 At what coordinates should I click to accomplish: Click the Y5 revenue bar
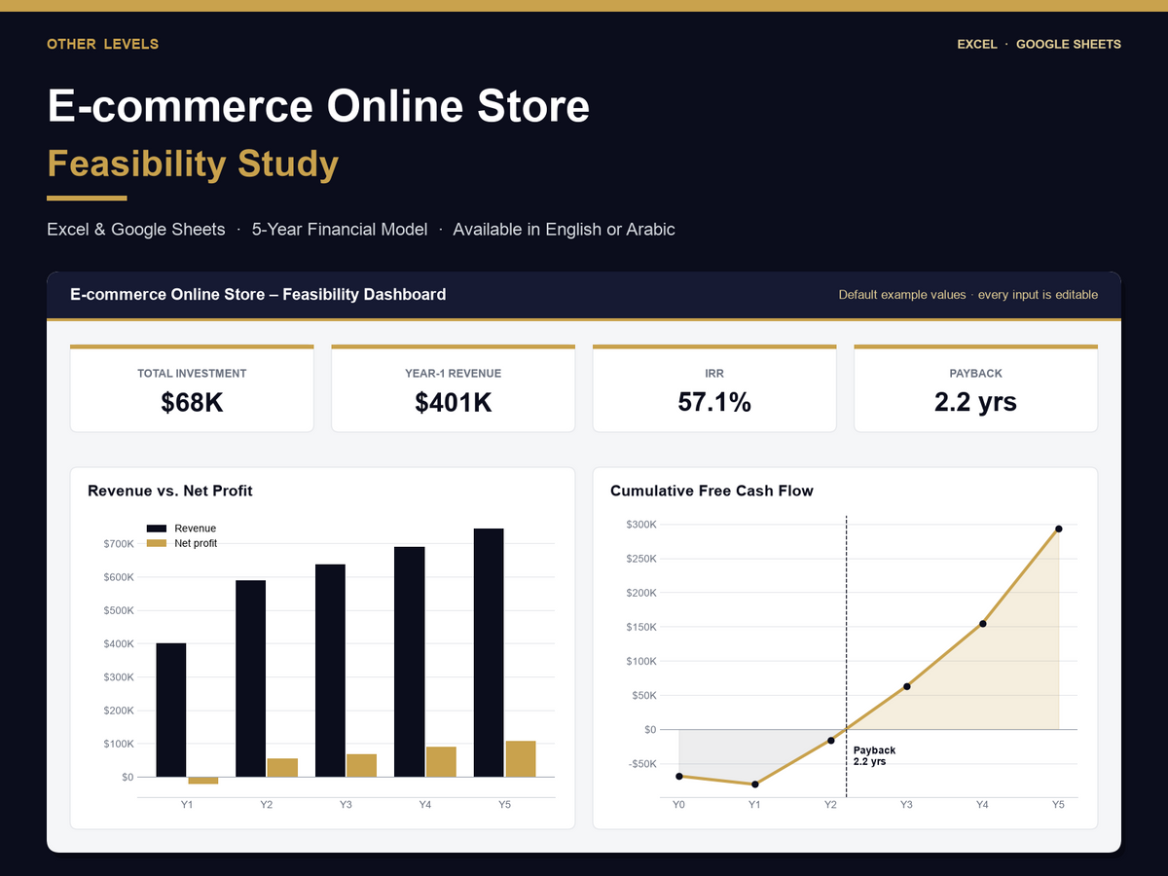[489, 652]
